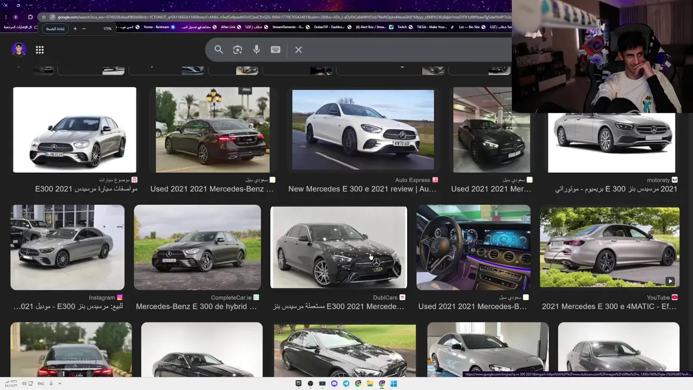Open the Mercedes interior steering wheel thumbnail
This screenshot has width=693, height=390.
pyautogui.click(x=473, y=248)
